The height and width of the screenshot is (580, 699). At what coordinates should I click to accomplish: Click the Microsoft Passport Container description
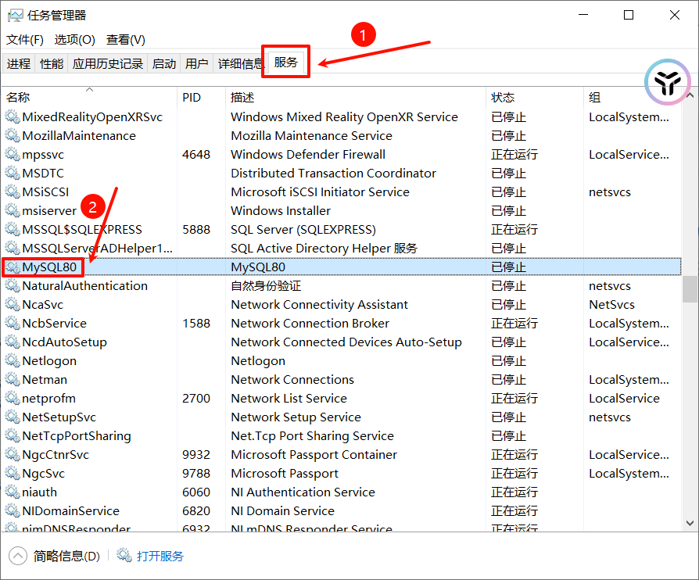pyautogui.click(x=314, y=455)
